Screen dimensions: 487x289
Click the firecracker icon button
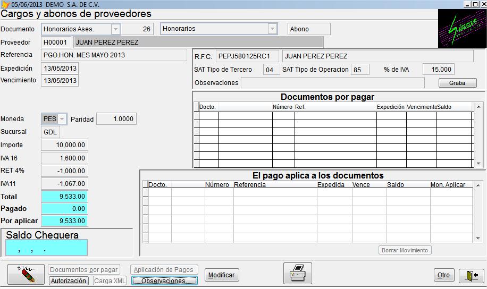click(x=26, y=275)
